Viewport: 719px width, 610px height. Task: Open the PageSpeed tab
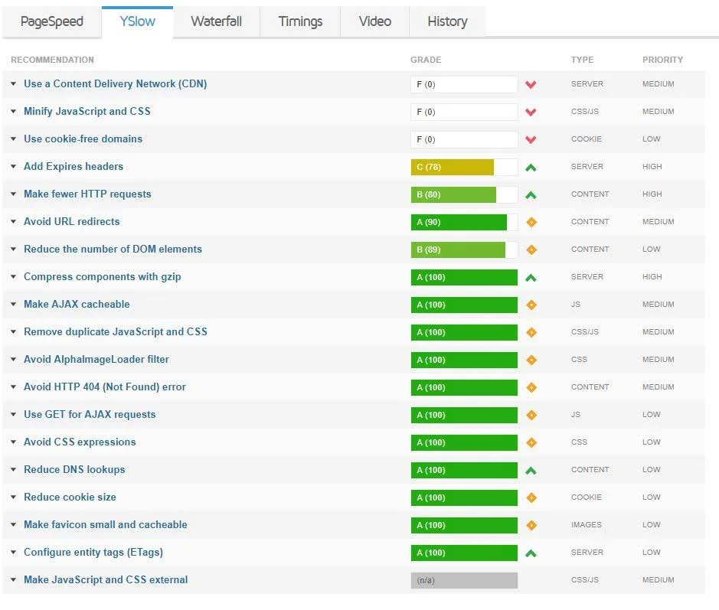click(51, 21)
